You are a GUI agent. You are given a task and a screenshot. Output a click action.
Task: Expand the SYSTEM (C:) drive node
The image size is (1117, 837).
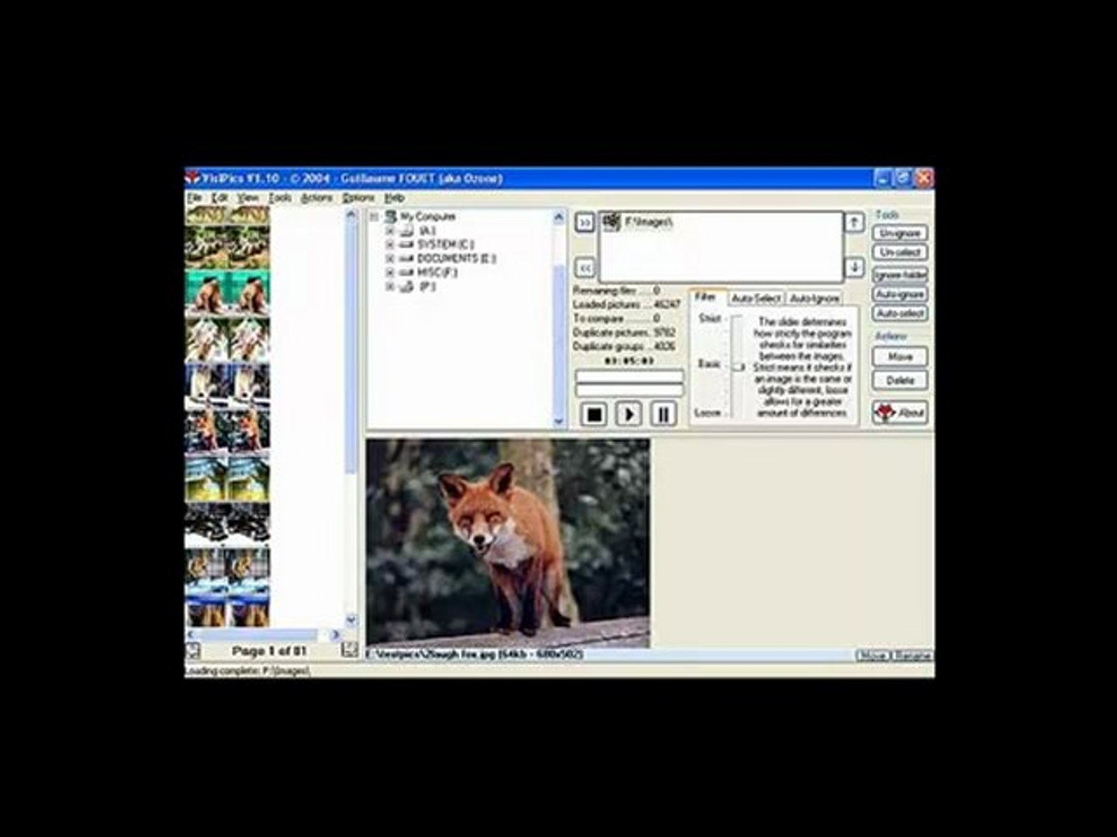(390, 245)
